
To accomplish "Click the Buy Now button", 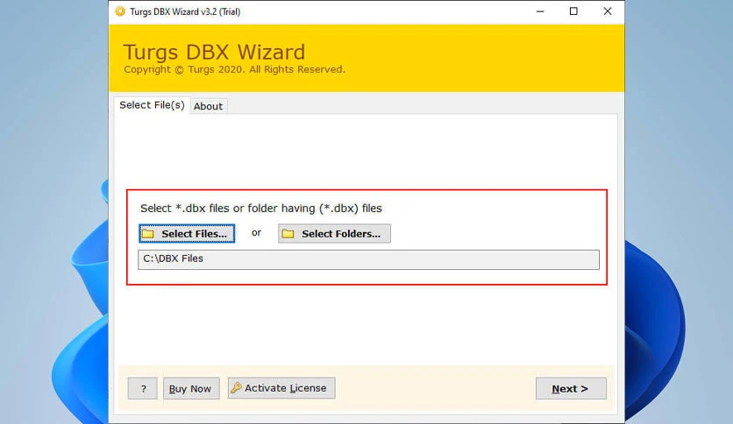I will coord(191,388).
